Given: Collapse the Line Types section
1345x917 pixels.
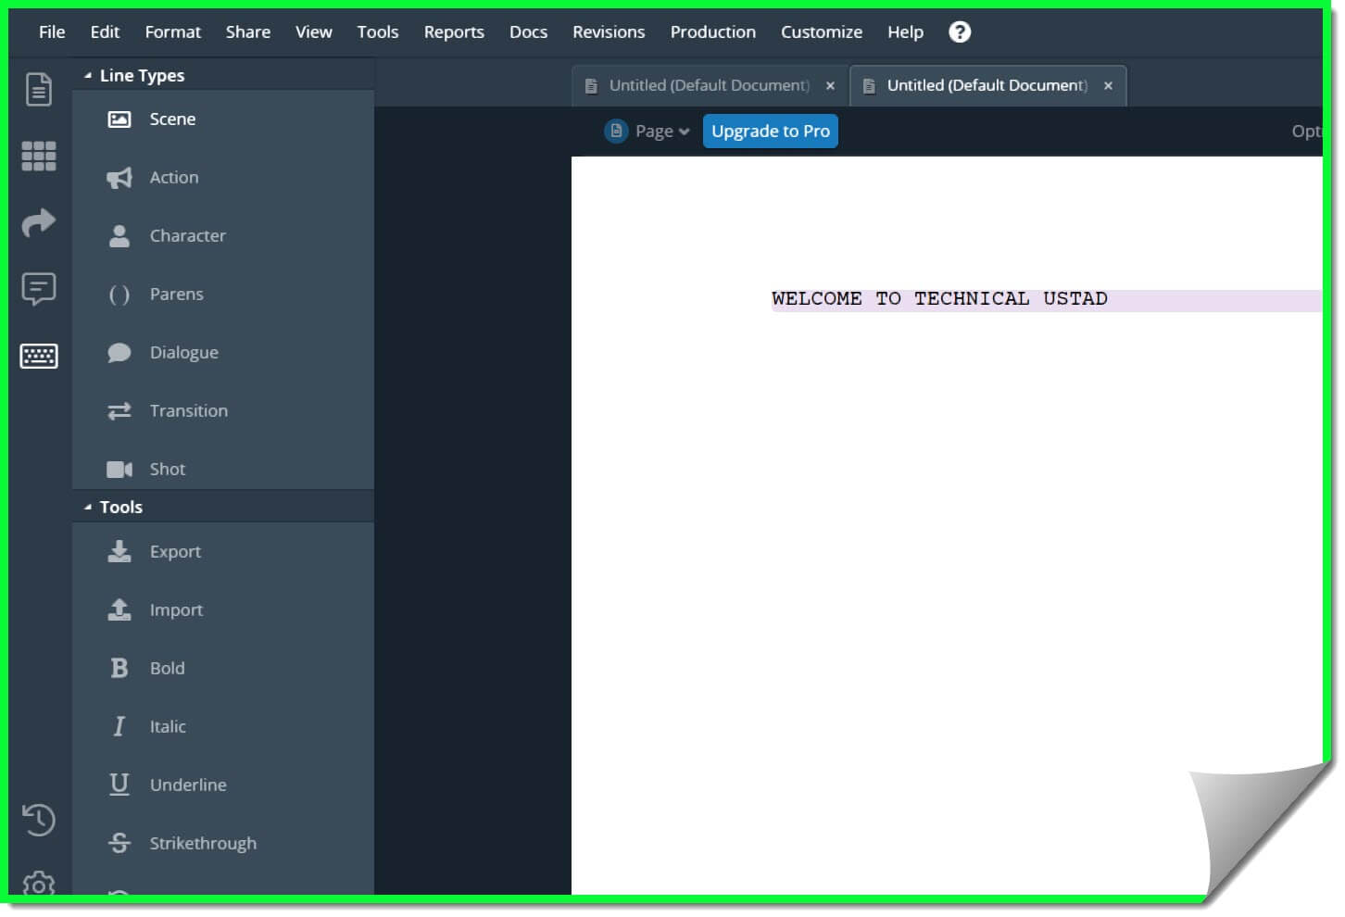Looking at the screenshot, I should [x=88, y=74].
